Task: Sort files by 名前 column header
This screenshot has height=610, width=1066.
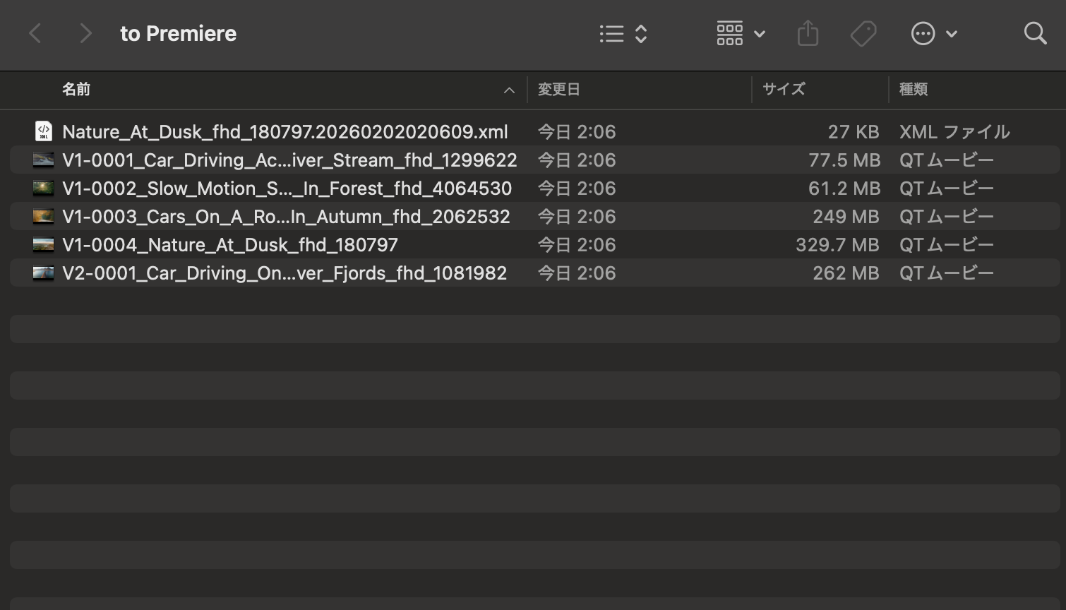Action: 76,89
